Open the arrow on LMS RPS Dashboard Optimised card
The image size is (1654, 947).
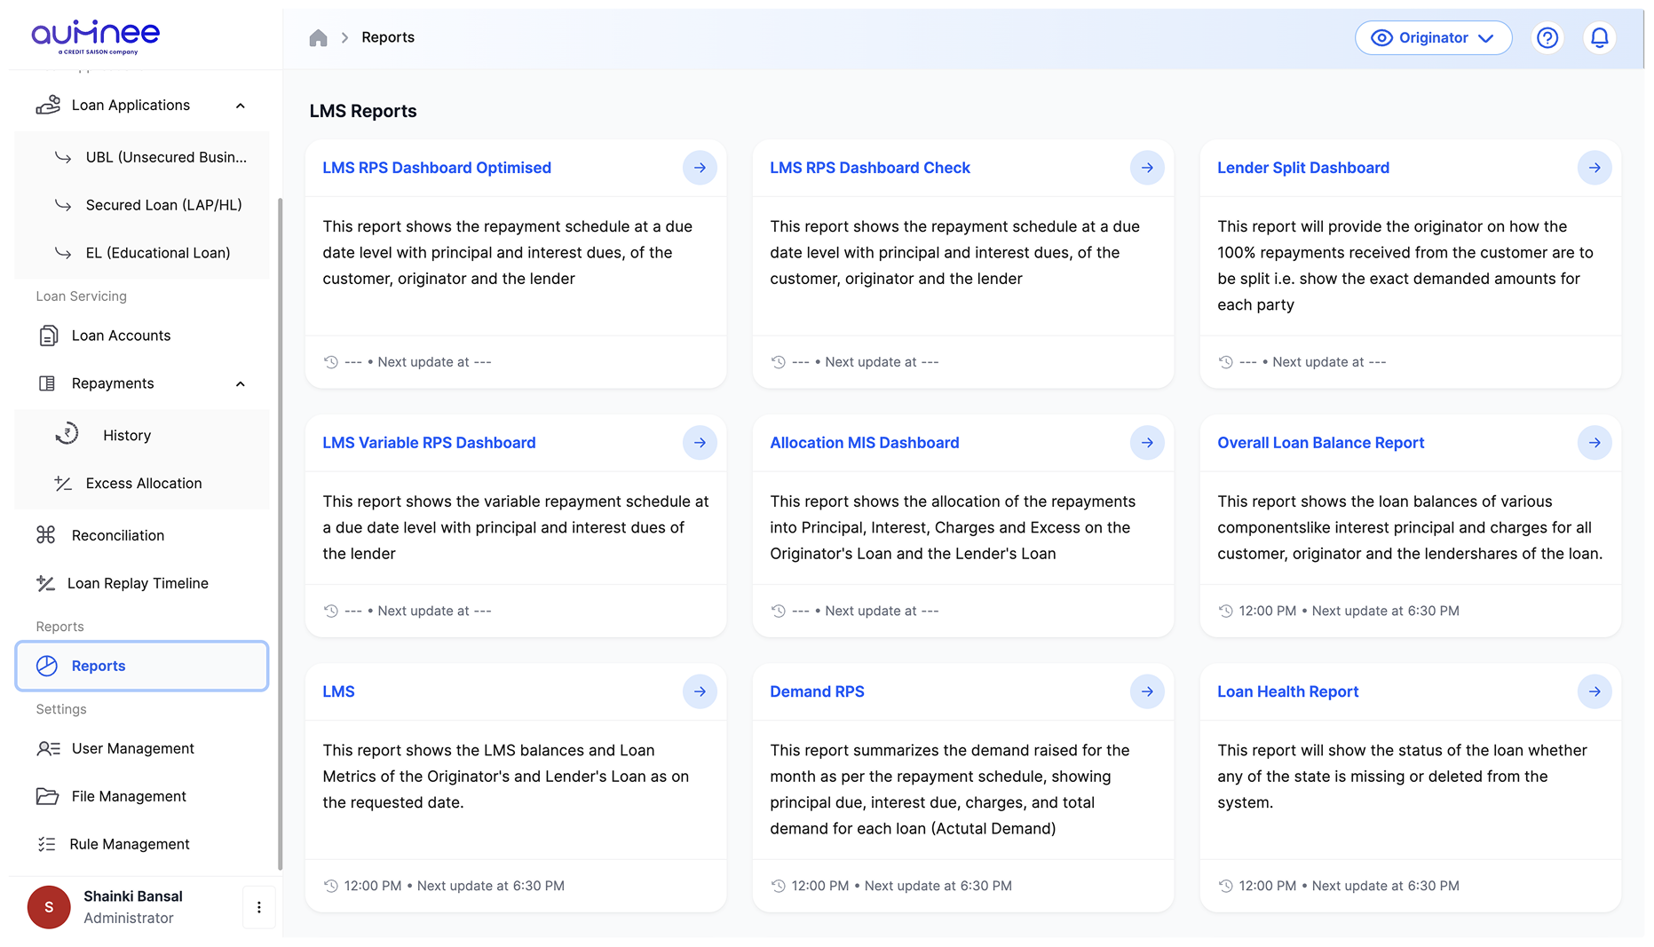[700, 168]
